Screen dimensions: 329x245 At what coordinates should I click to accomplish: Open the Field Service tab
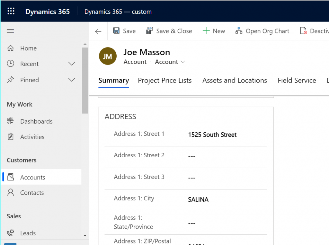pos(297,81)
